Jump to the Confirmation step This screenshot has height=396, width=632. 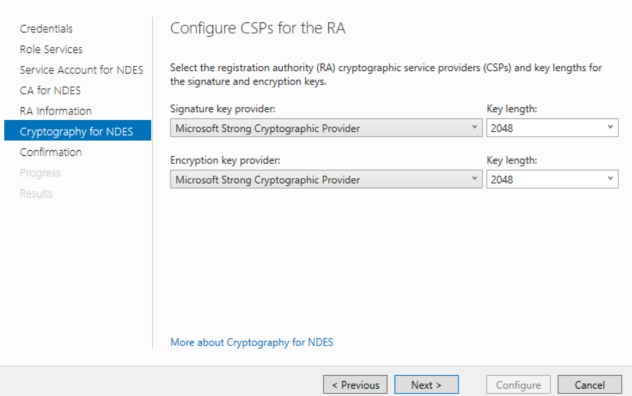point(51,152)
